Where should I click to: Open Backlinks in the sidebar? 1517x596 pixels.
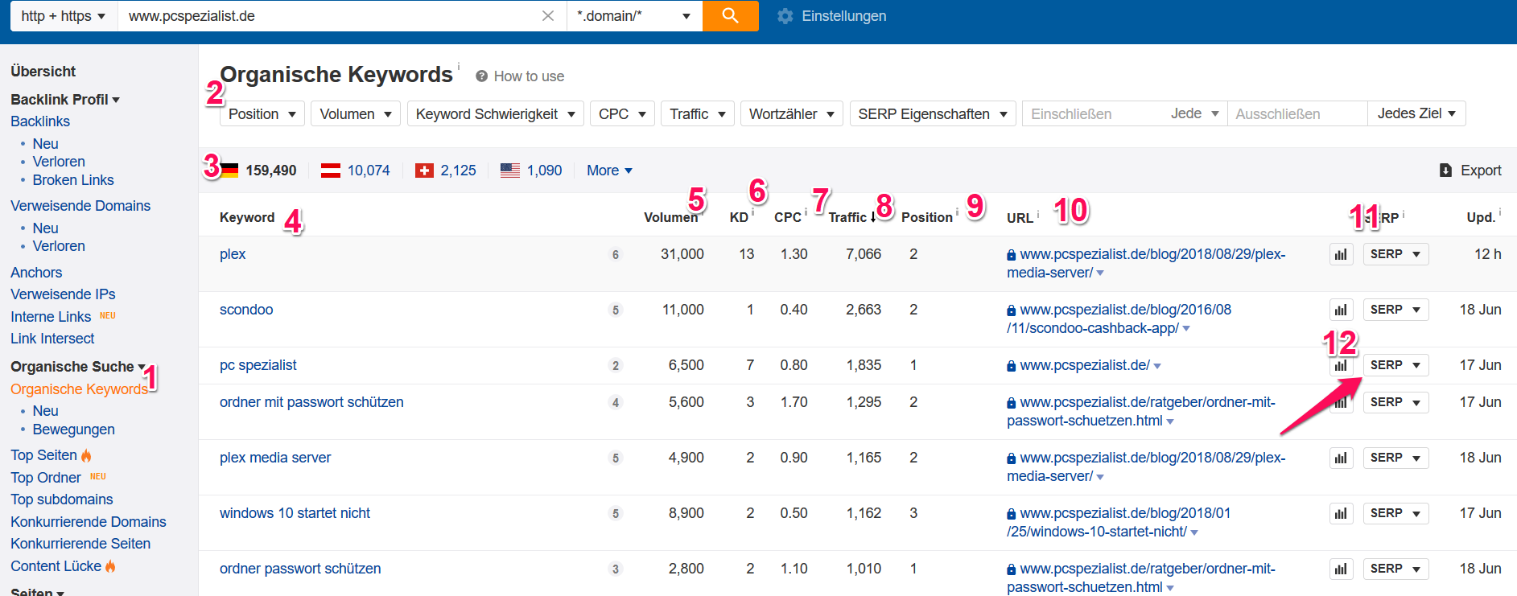40,121
